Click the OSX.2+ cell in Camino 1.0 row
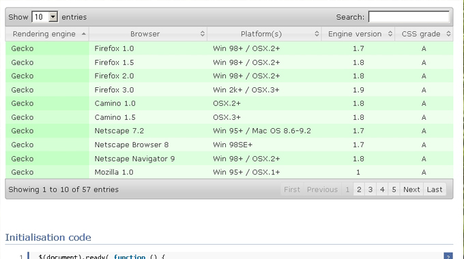The height and width of the screenshot is (259, 464). pyautogui.click(x=264, y=104)
